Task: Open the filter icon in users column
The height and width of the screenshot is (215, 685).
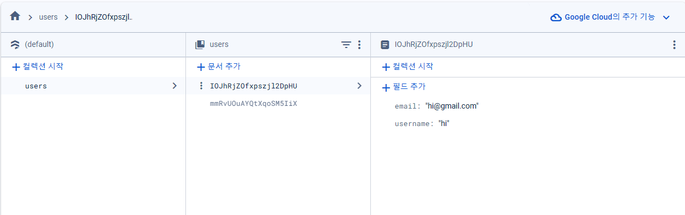Action: tap(346, 45)
